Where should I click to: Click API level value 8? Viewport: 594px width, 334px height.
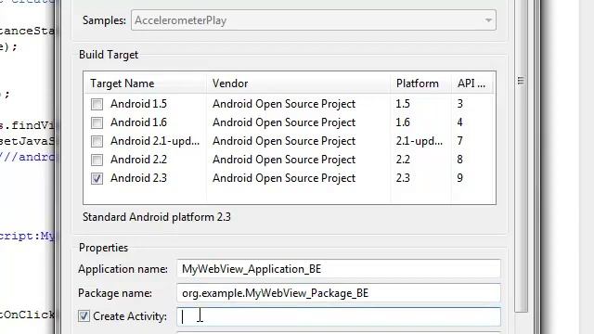coord(459,160)
